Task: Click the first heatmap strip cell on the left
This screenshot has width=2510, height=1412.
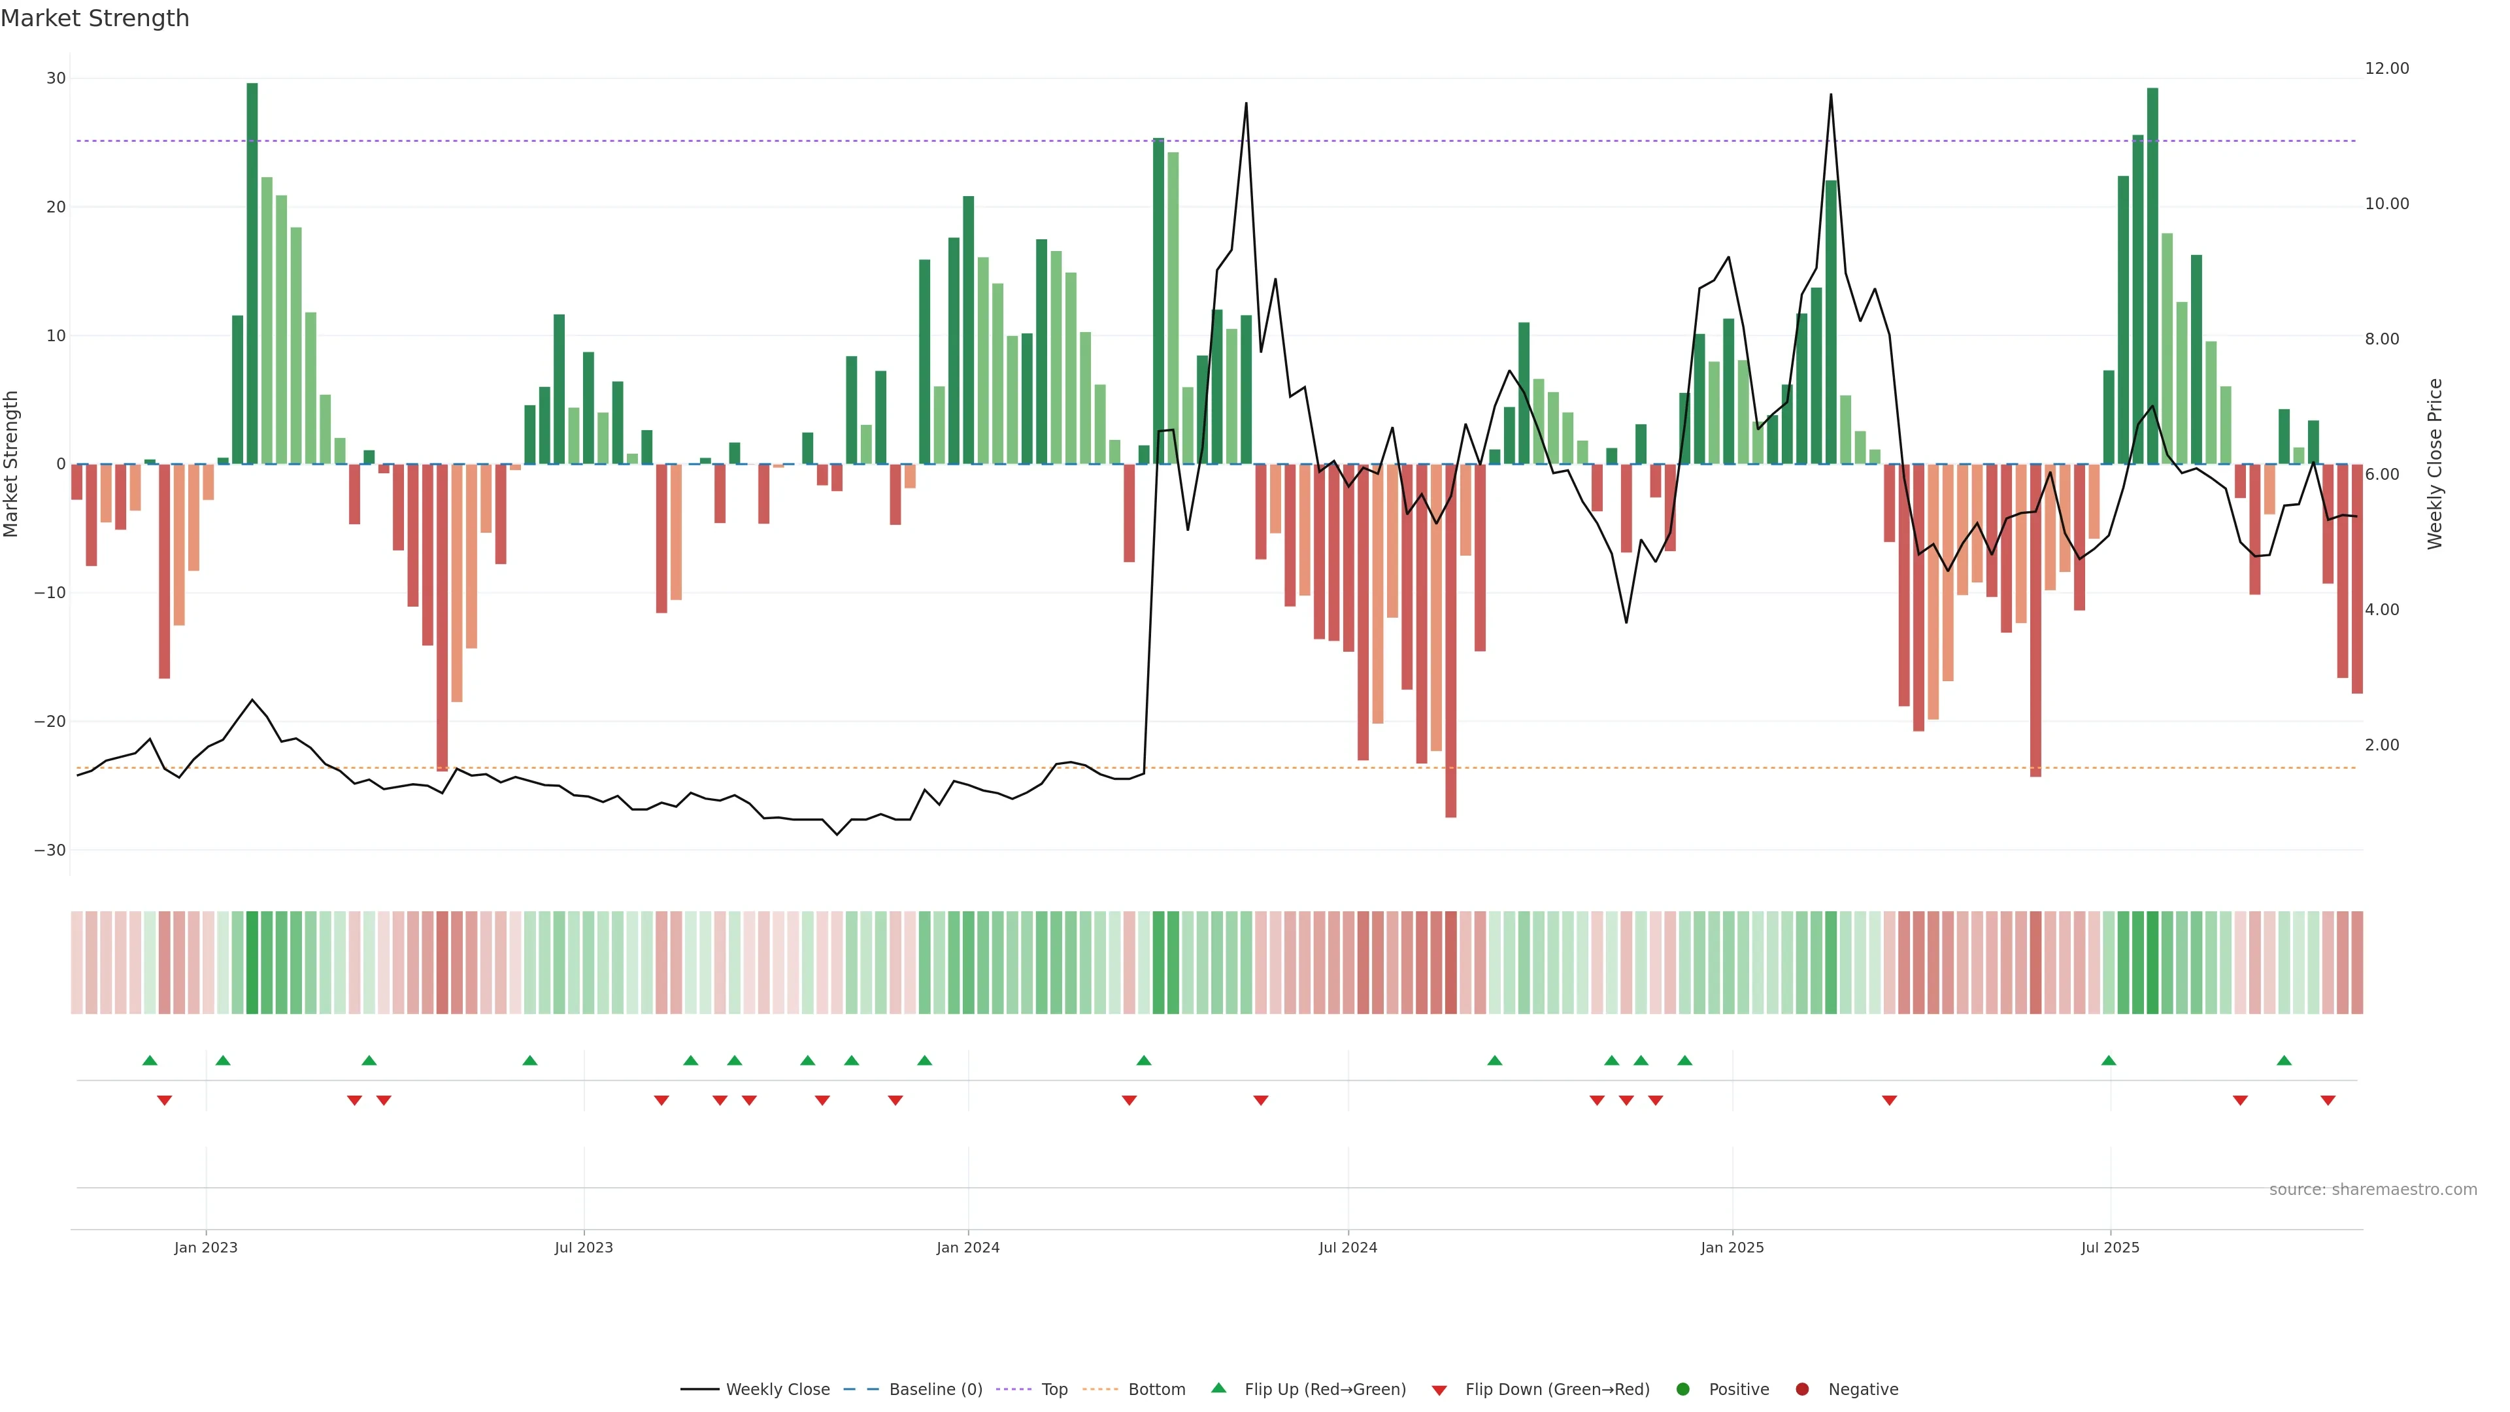Action: [76, 962]
